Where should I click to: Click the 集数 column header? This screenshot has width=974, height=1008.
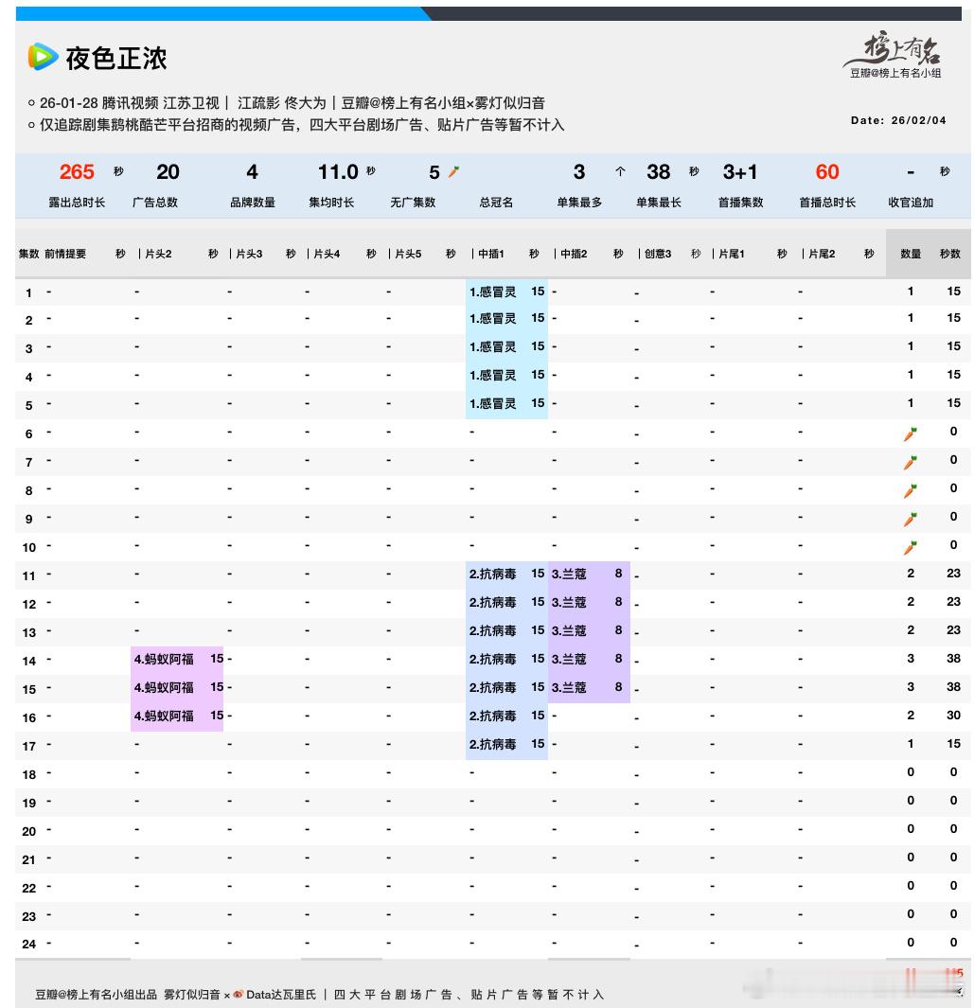point(29,254)
